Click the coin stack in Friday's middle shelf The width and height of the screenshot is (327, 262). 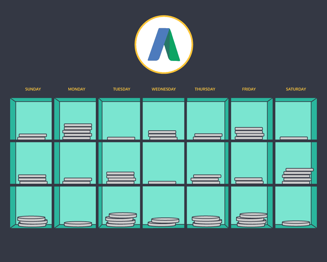(x=249, y=181)
